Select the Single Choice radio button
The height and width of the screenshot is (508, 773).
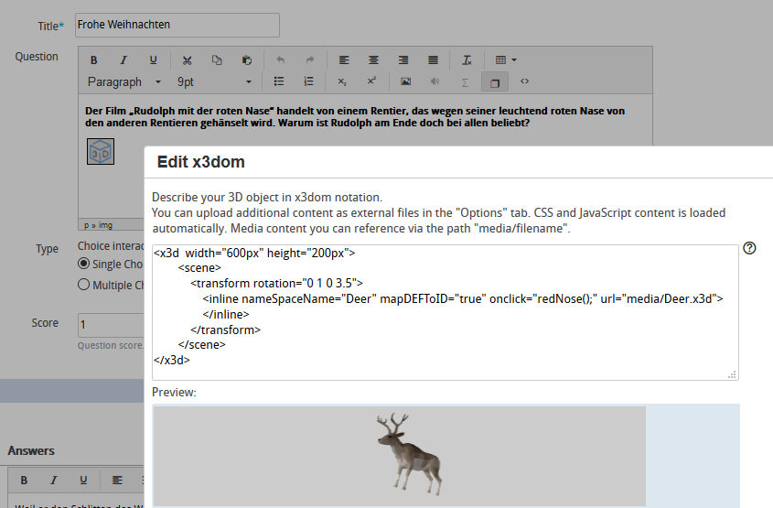pos(84,264)
